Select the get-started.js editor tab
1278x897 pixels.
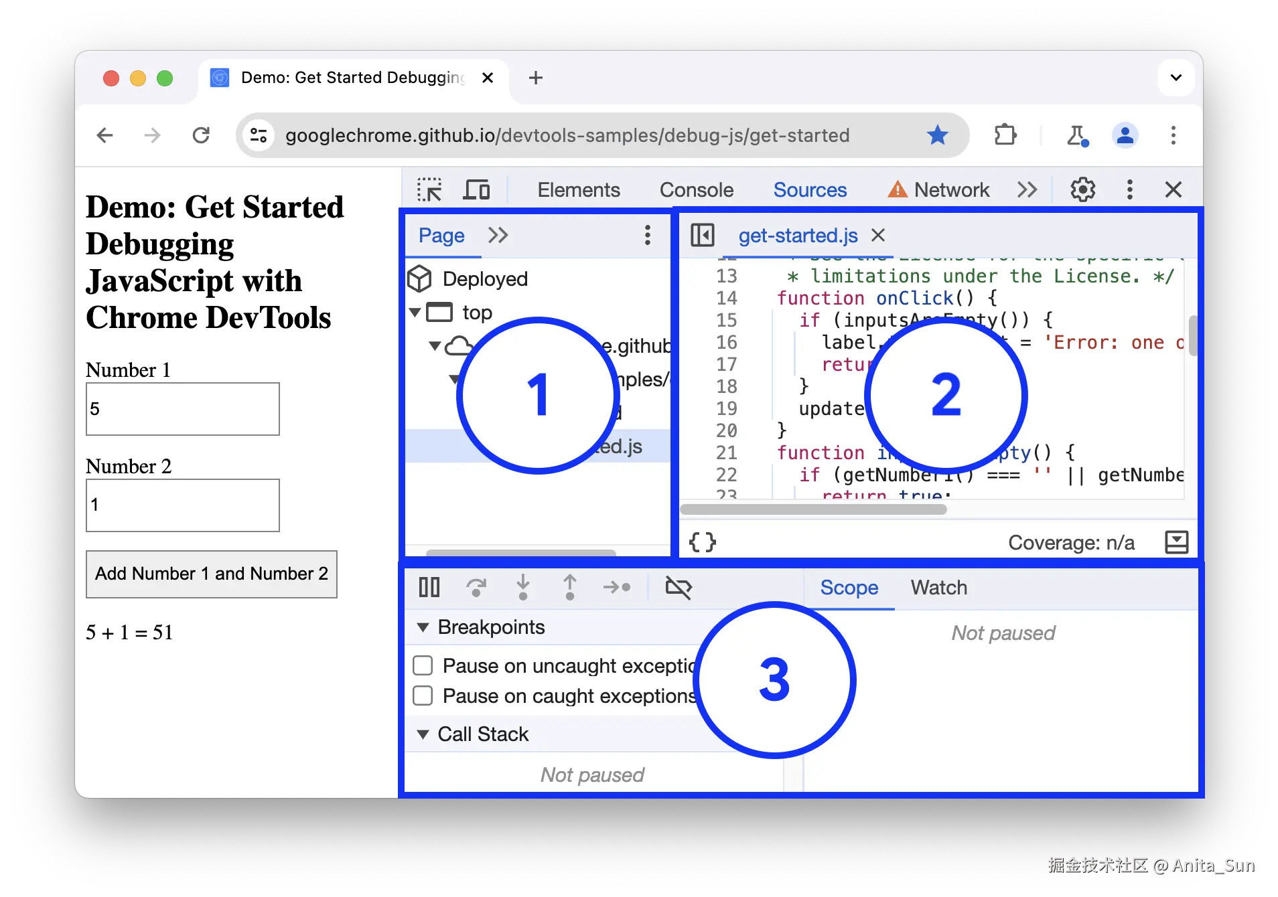798,236
